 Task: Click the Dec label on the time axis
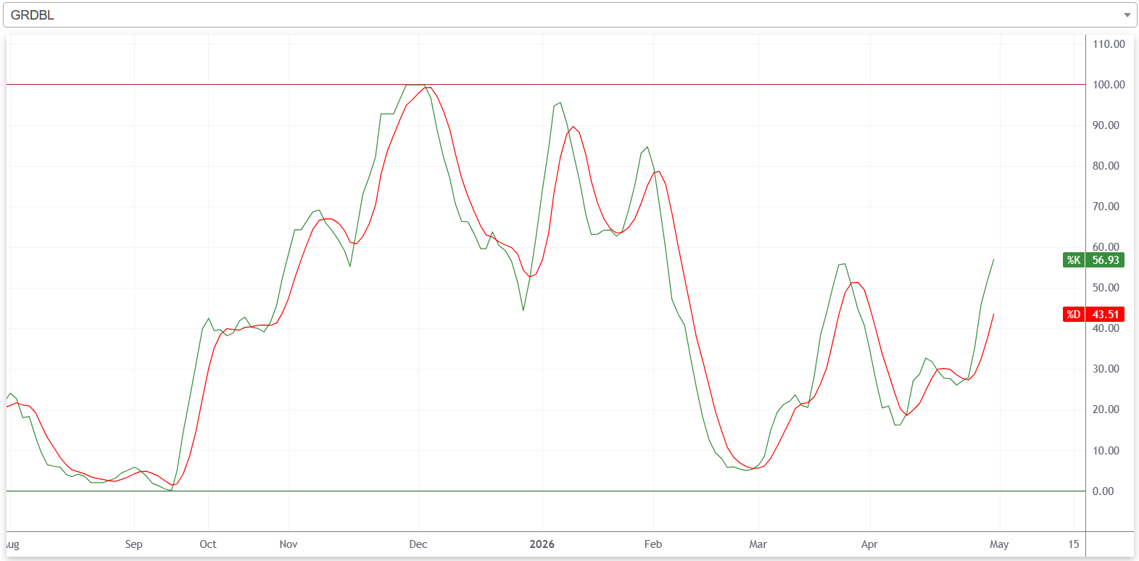tap(418, 544)
